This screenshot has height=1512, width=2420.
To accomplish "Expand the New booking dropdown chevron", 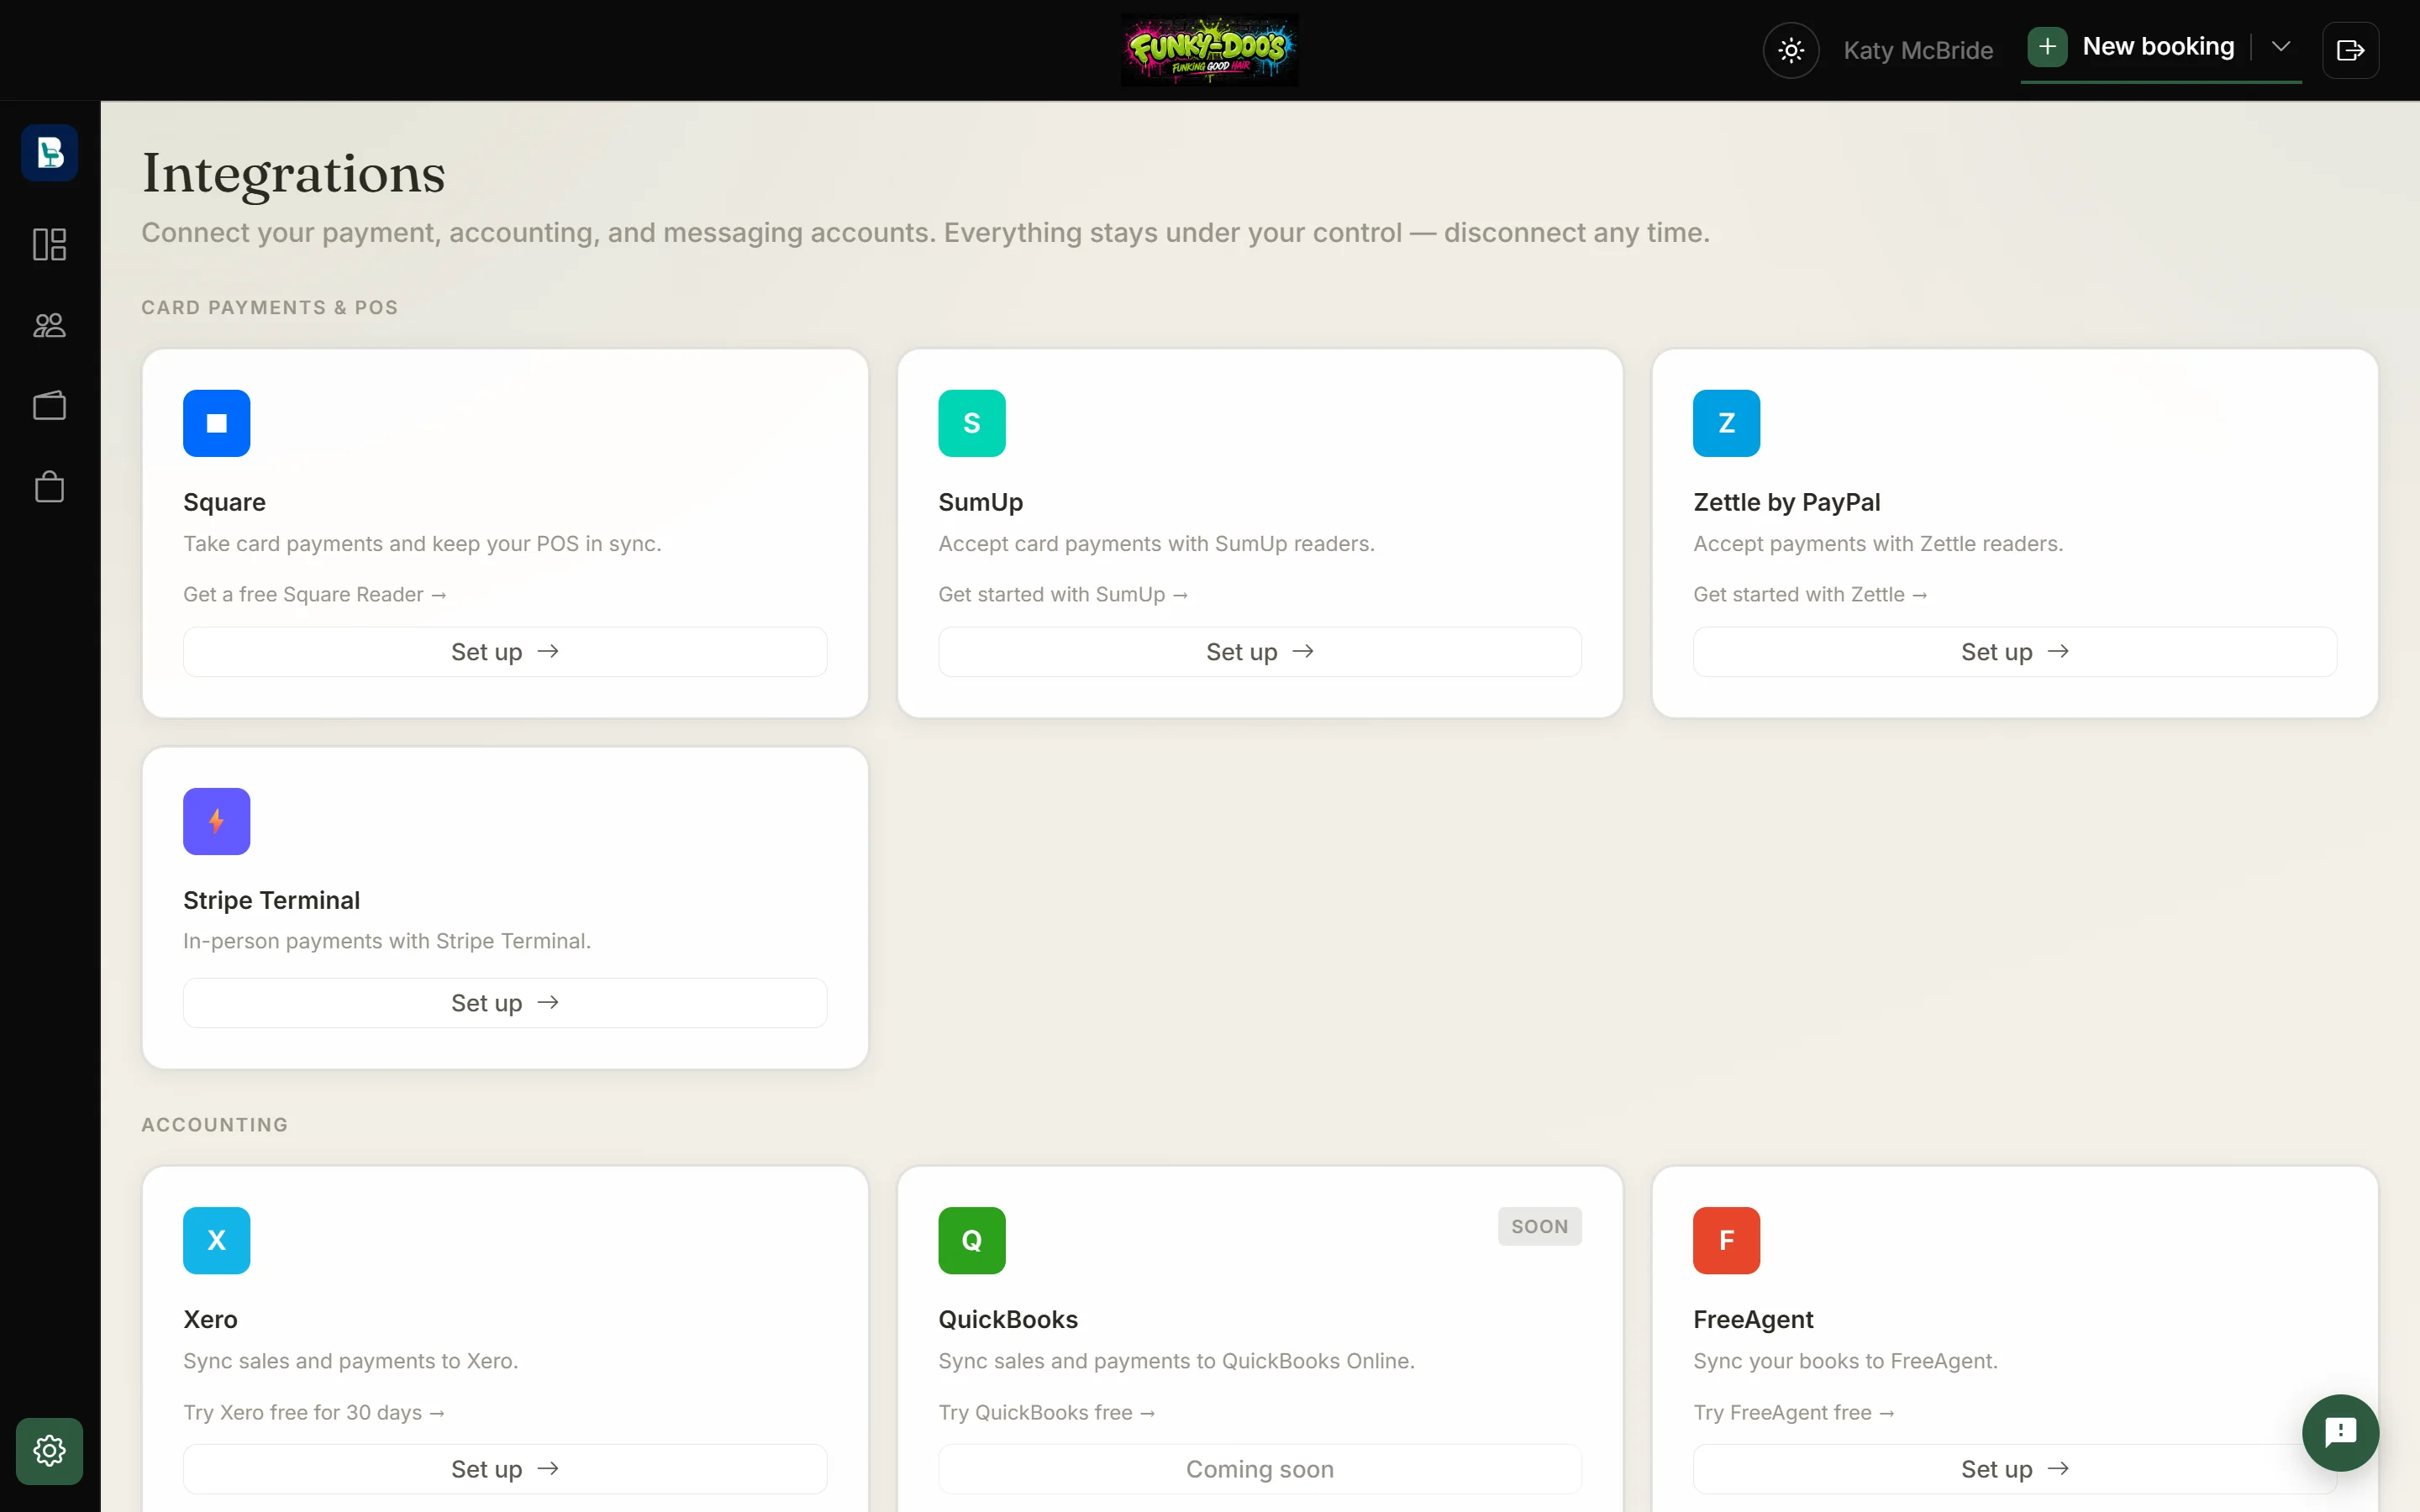I will pos(2281,47).
